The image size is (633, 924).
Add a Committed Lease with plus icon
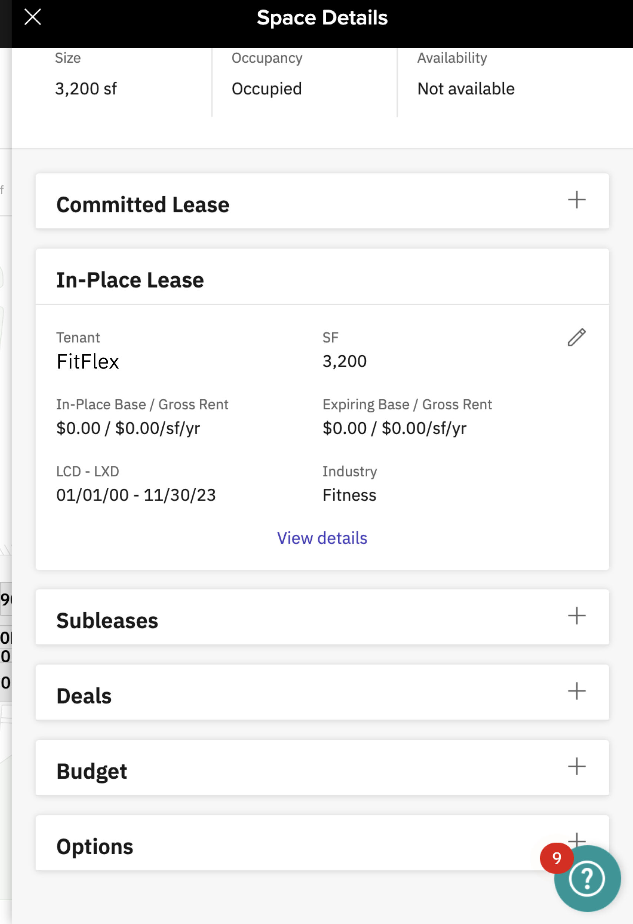click(577, 199)
